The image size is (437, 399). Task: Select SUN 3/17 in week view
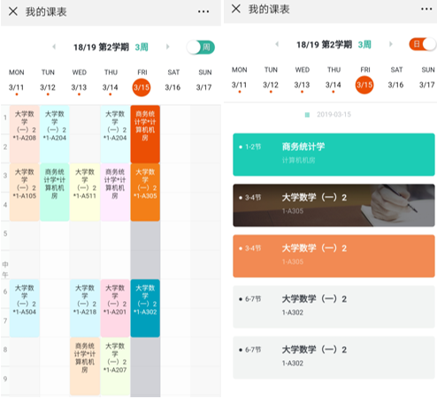pyautogui.click(x=204, y=81)
